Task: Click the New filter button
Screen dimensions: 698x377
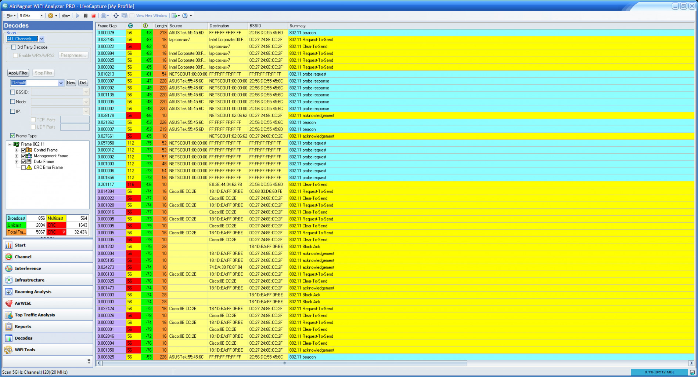Action: [71, 83]
